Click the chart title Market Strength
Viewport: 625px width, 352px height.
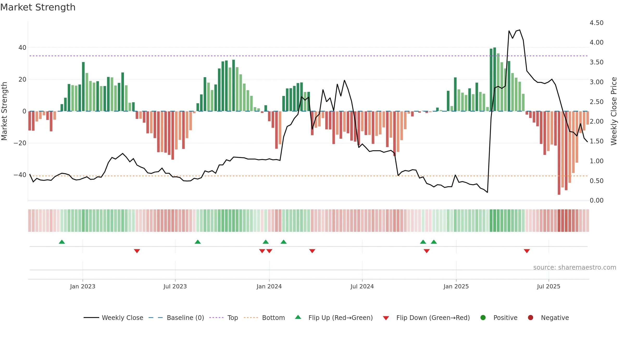(38, 7)
